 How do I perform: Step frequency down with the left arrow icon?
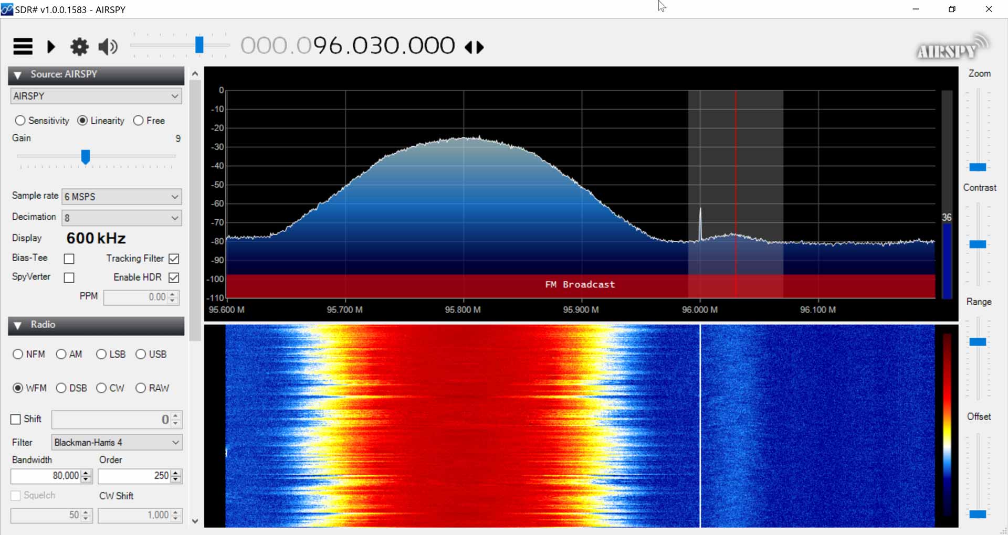coord(469,47)
